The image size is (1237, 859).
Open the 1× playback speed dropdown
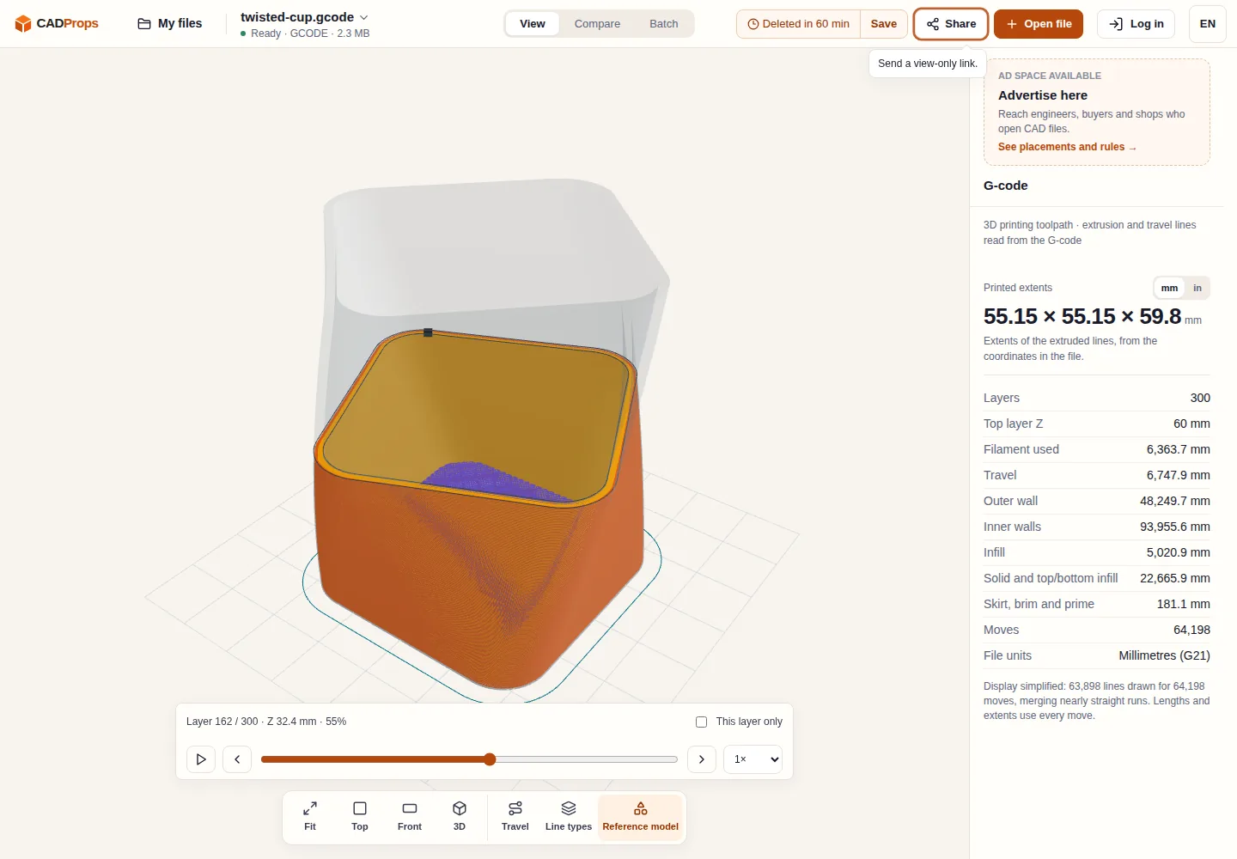click(753, 759)
